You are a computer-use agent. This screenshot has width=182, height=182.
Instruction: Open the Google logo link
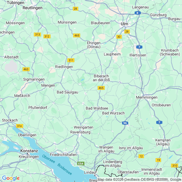point(11,178)
